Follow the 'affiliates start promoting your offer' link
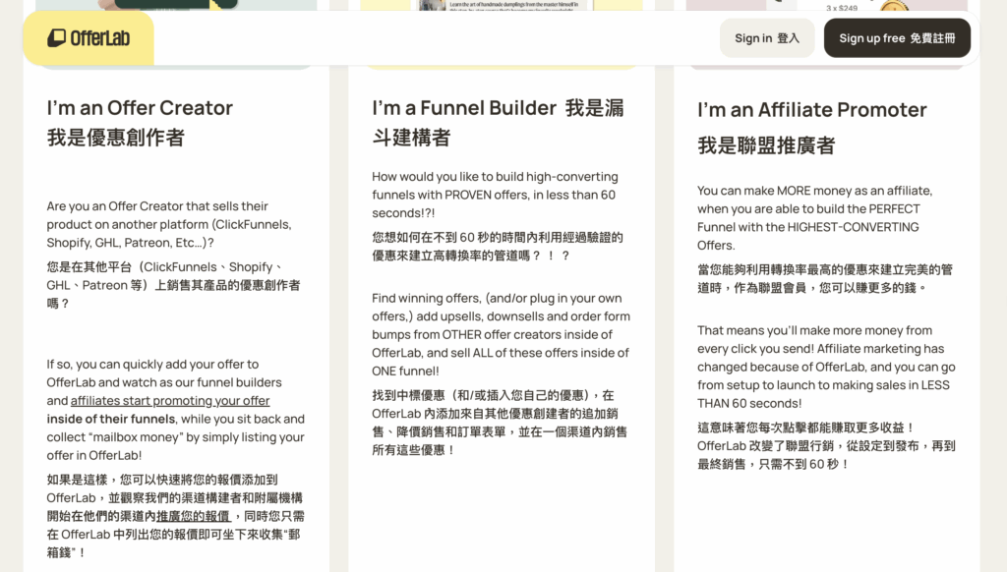This screenshot has height=572, width=1007. [x=170, y=401]
